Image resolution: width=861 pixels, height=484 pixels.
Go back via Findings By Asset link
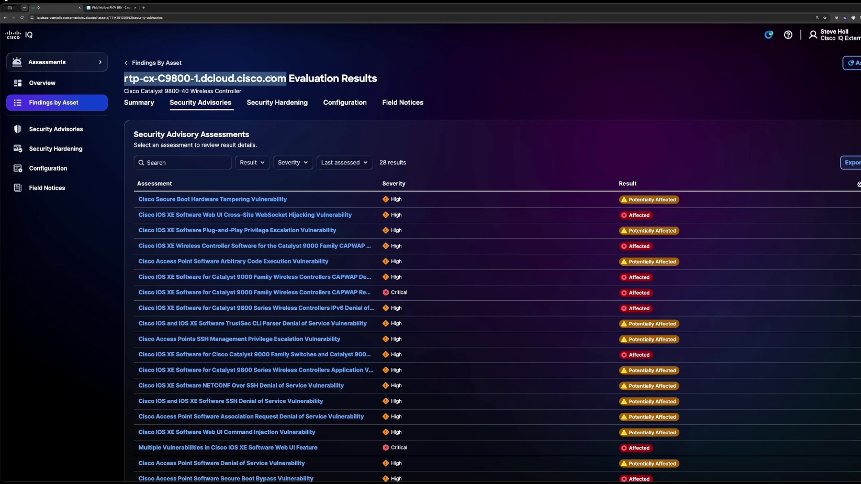(153, 63)
